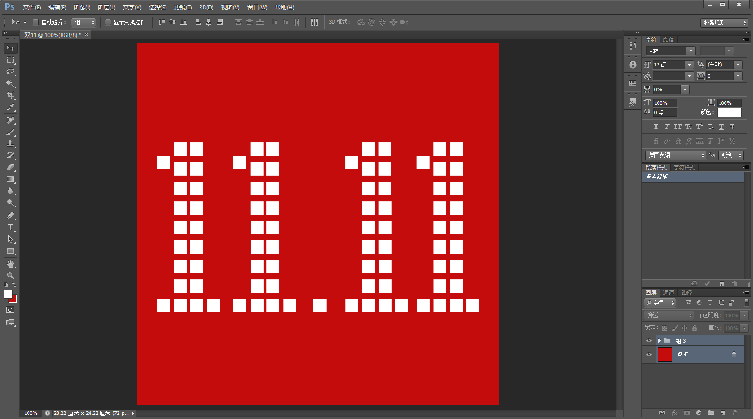
Task: Hide the 组 3 layer group
Action: tap(649, 341)
